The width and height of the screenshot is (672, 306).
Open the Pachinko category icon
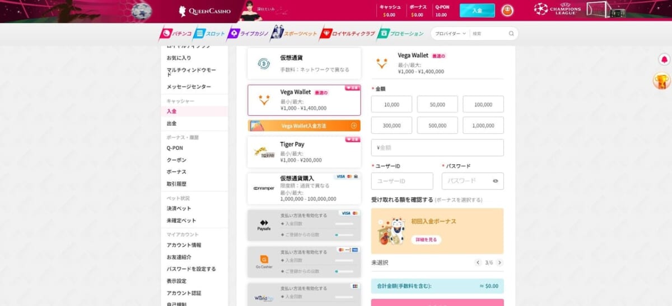coord(165,34)
